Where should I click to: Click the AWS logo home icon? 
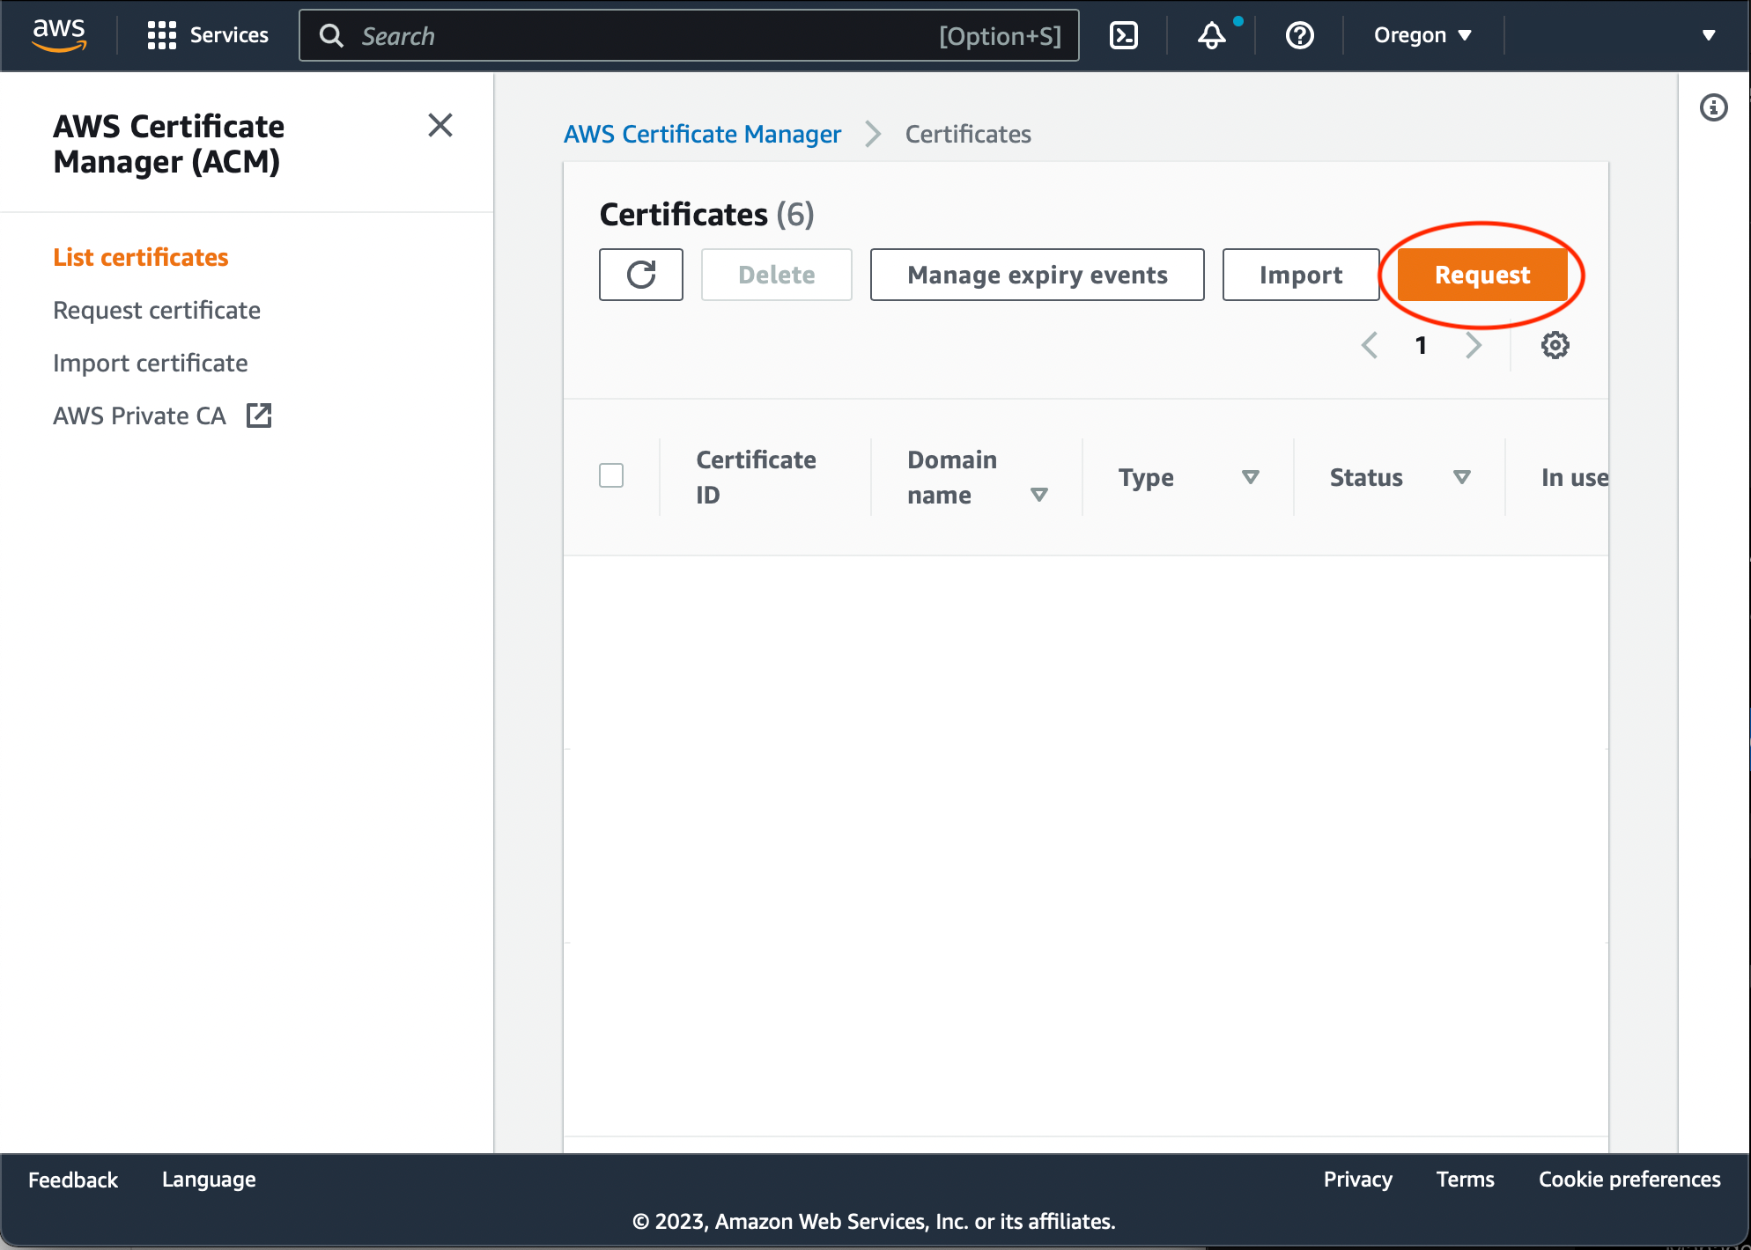tap(59, 35)
